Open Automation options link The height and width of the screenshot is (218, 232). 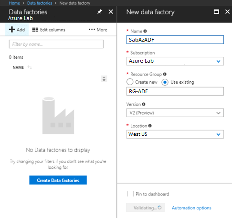coord(191,208)
